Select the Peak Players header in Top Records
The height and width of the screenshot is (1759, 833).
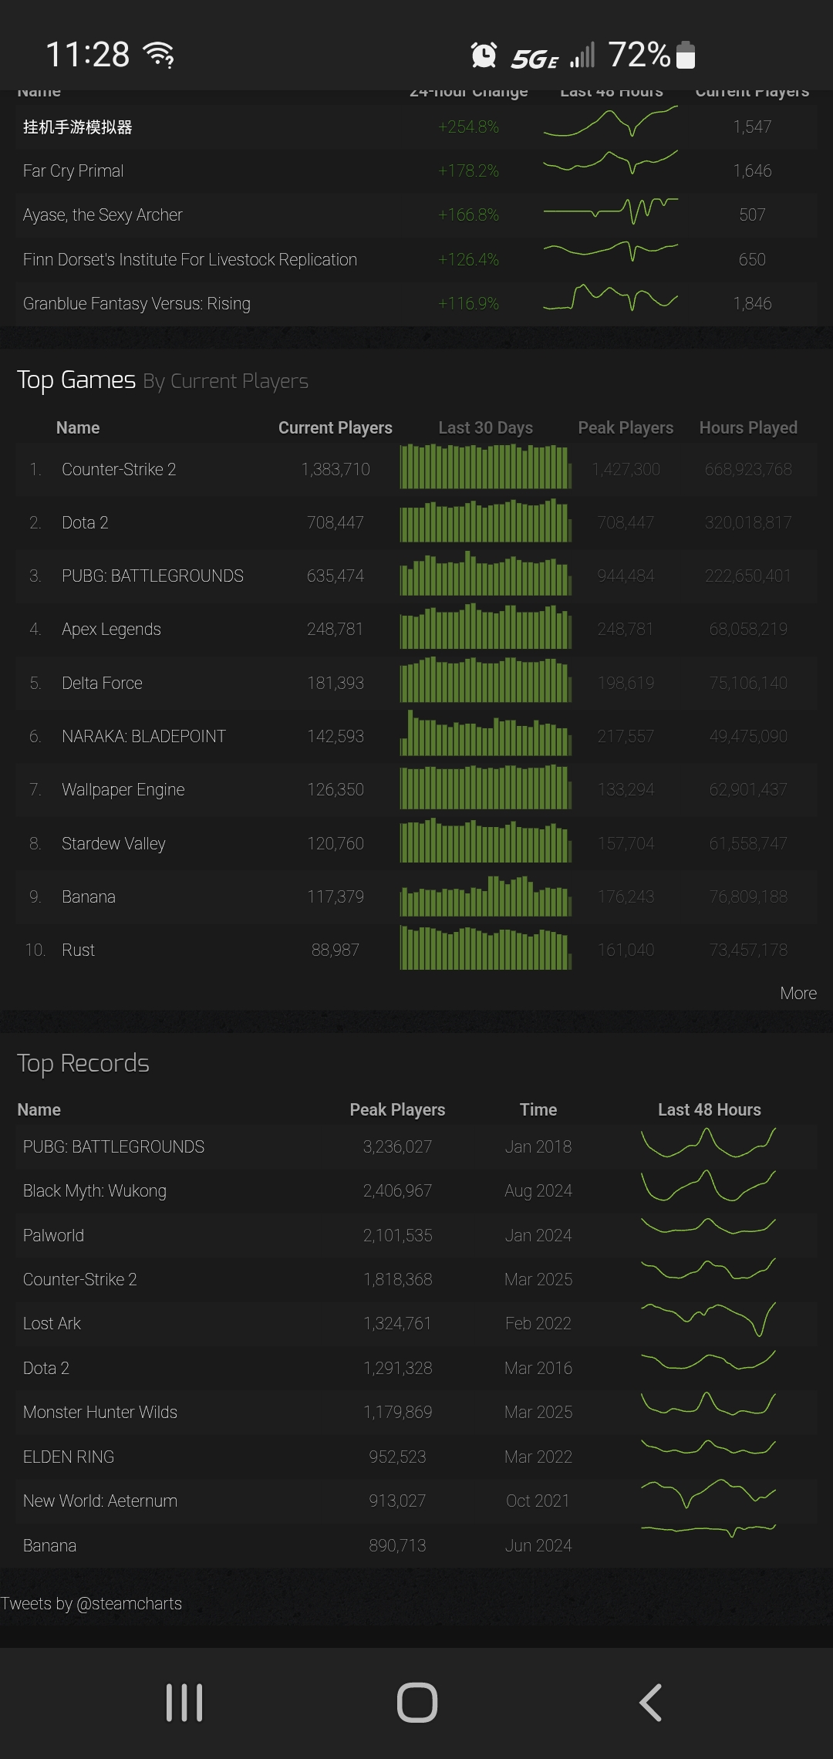pos(397,1109)
